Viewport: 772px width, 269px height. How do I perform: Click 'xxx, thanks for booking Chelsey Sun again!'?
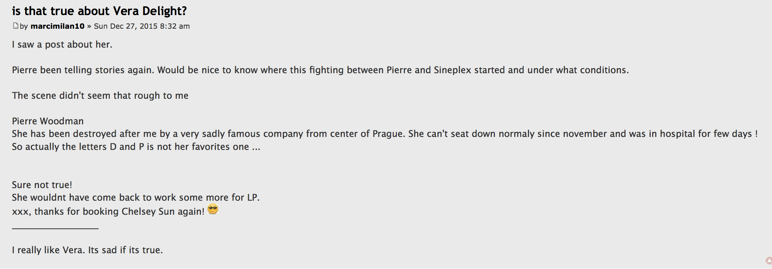(108, 212)
